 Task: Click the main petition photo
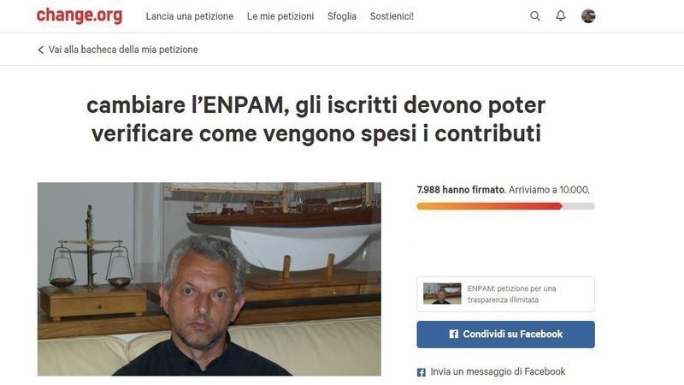(x=209, y=279)
